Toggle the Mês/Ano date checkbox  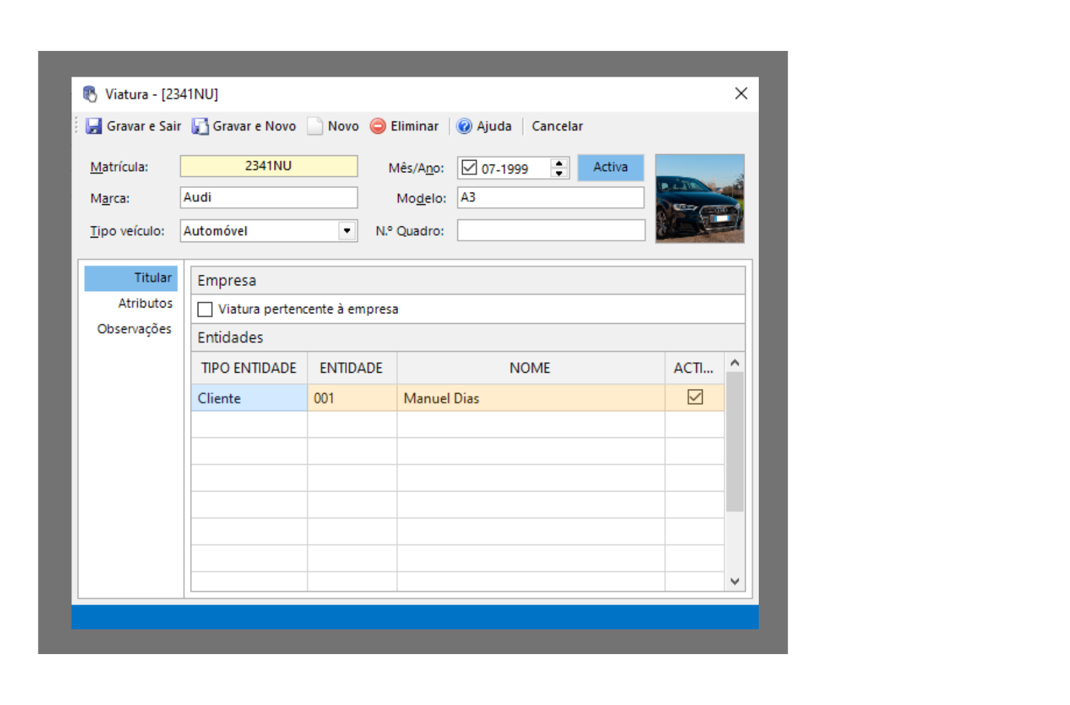tap(469, 168)
